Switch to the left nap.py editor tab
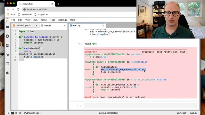 (47, 26)
